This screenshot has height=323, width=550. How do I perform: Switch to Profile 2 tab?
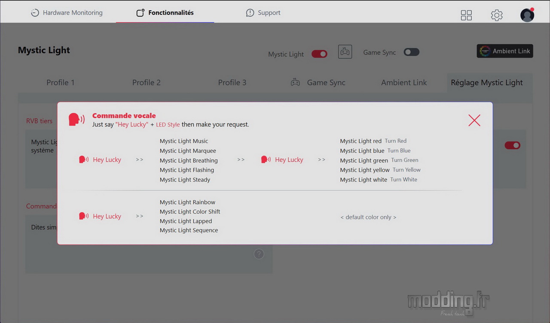[147, 82]
